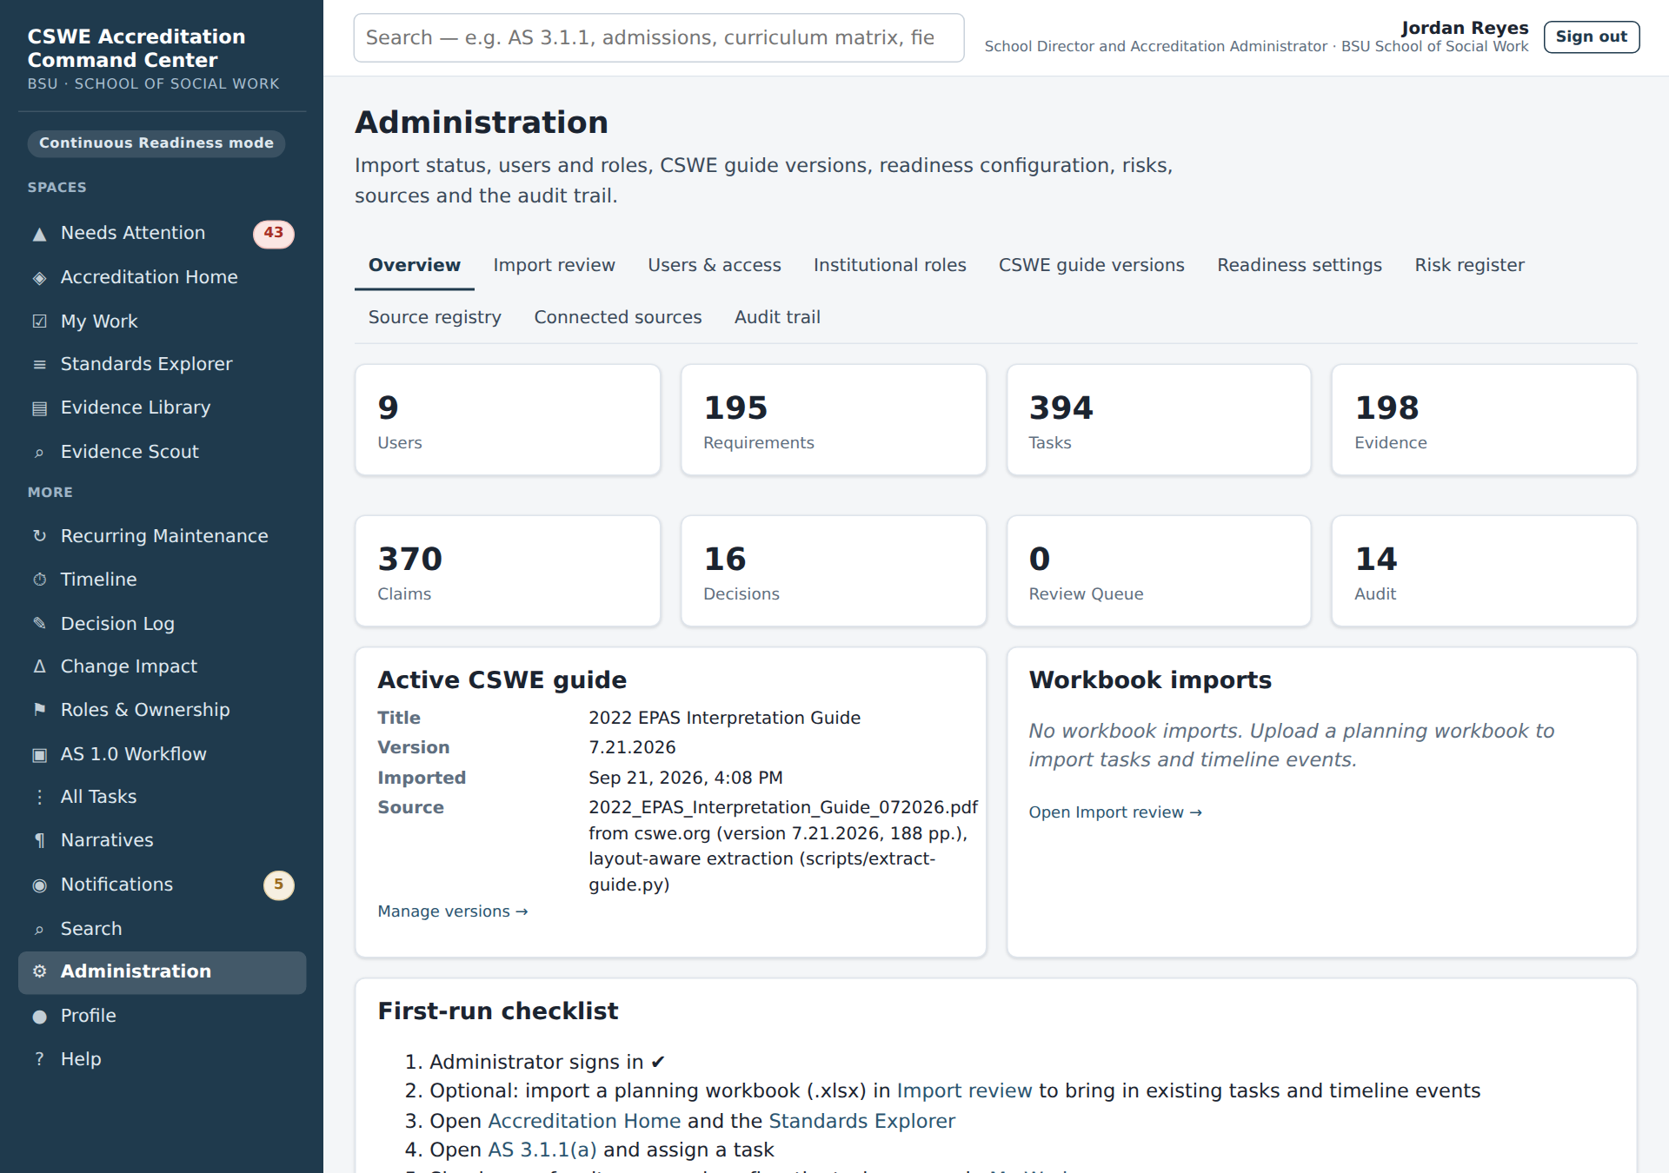Click the All Tasks dots icon

point(39,797)
